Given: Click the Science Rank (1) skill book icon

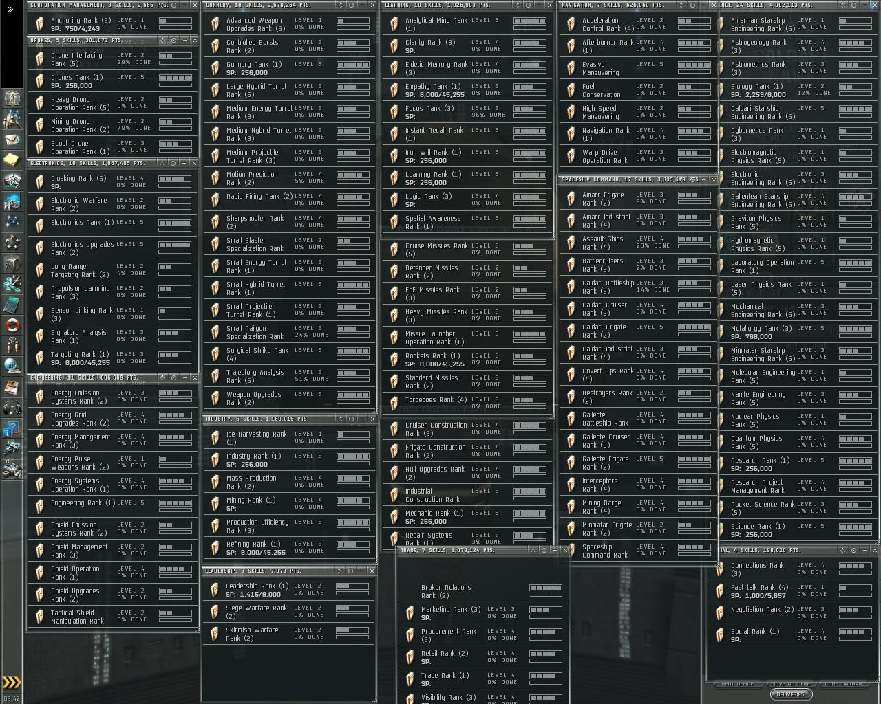Looking at the screenshot, I should pyautogui.click(x=720, y=531).
